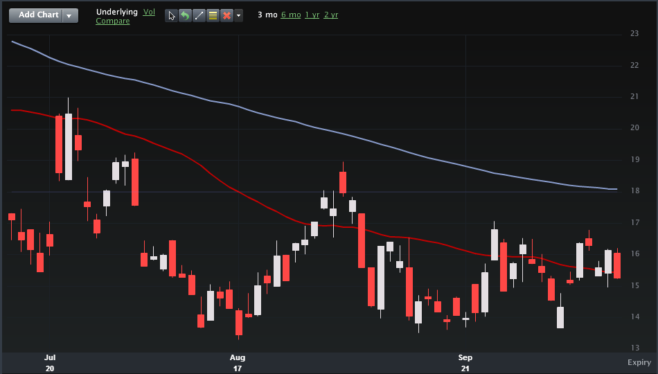
Task: Open the Compare link
Action: click(112, 21)
